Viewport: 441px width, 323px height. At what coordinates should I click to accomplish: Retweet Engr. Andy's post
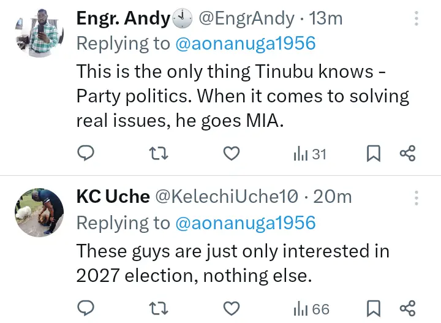(x=159, y=154)
